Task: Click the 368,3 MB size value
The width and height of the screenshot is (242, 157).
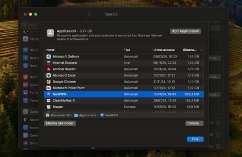Action: click(x=192, y=94)
